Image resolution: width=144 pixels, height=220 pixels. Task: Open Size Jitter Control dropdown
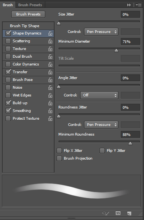click(x=101, y=32)
